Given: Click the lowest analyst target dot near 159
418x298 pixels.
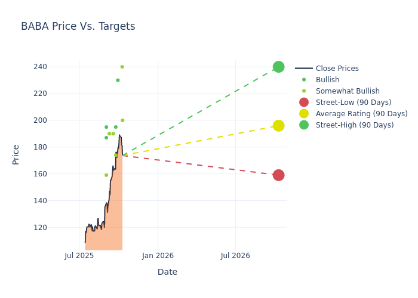Looking at the screenshot, I should point(106,175).
